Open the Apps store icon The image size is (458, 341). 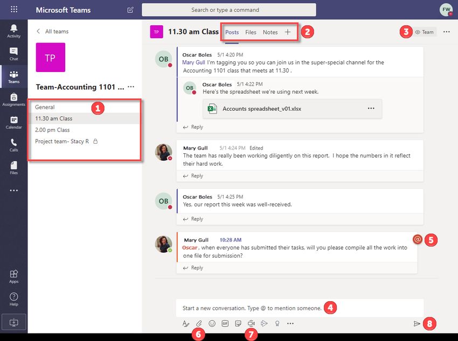click(x=13, y=276)
